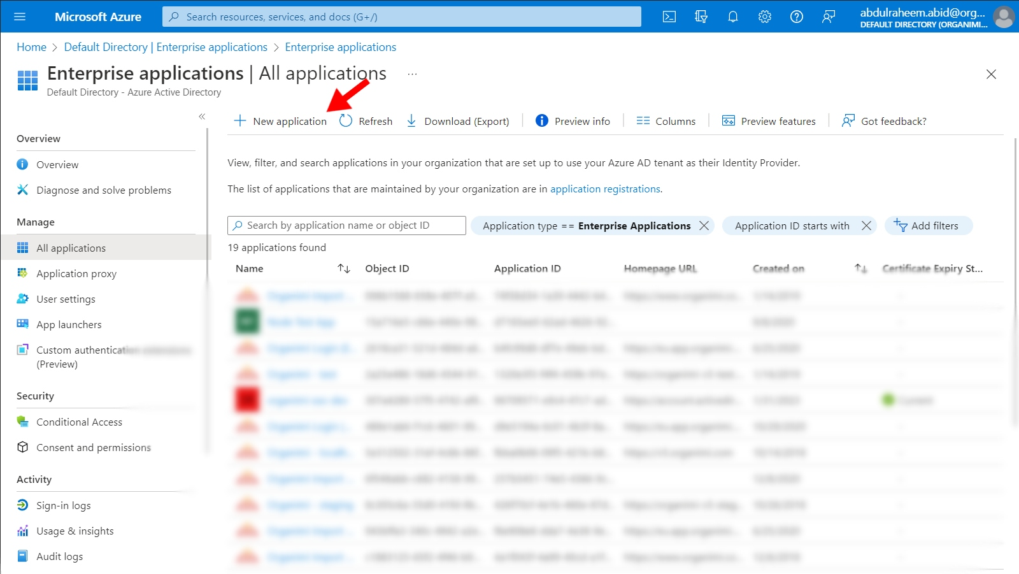Image resolution: width=1019 pixels, height=574 pixels.
Task: Close the Enterprise applications blade
Action: [991, 74]
